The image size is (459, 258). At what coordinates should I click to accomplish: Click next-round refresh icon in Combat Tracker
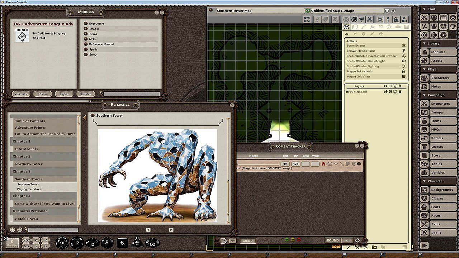point(357,240)
